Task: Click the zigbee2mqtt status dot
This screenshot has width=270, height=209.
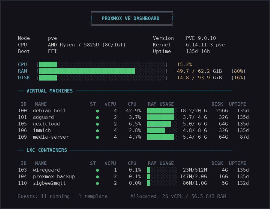Action: click(97, 183)
